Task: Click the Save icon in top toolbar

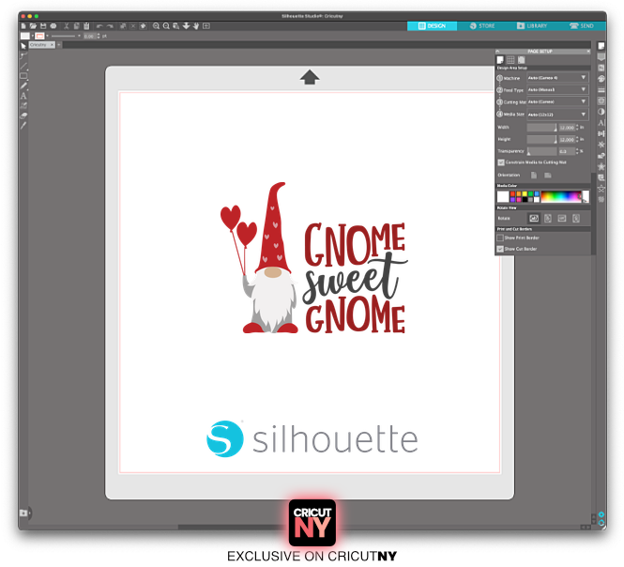Action: pos(43,26)
